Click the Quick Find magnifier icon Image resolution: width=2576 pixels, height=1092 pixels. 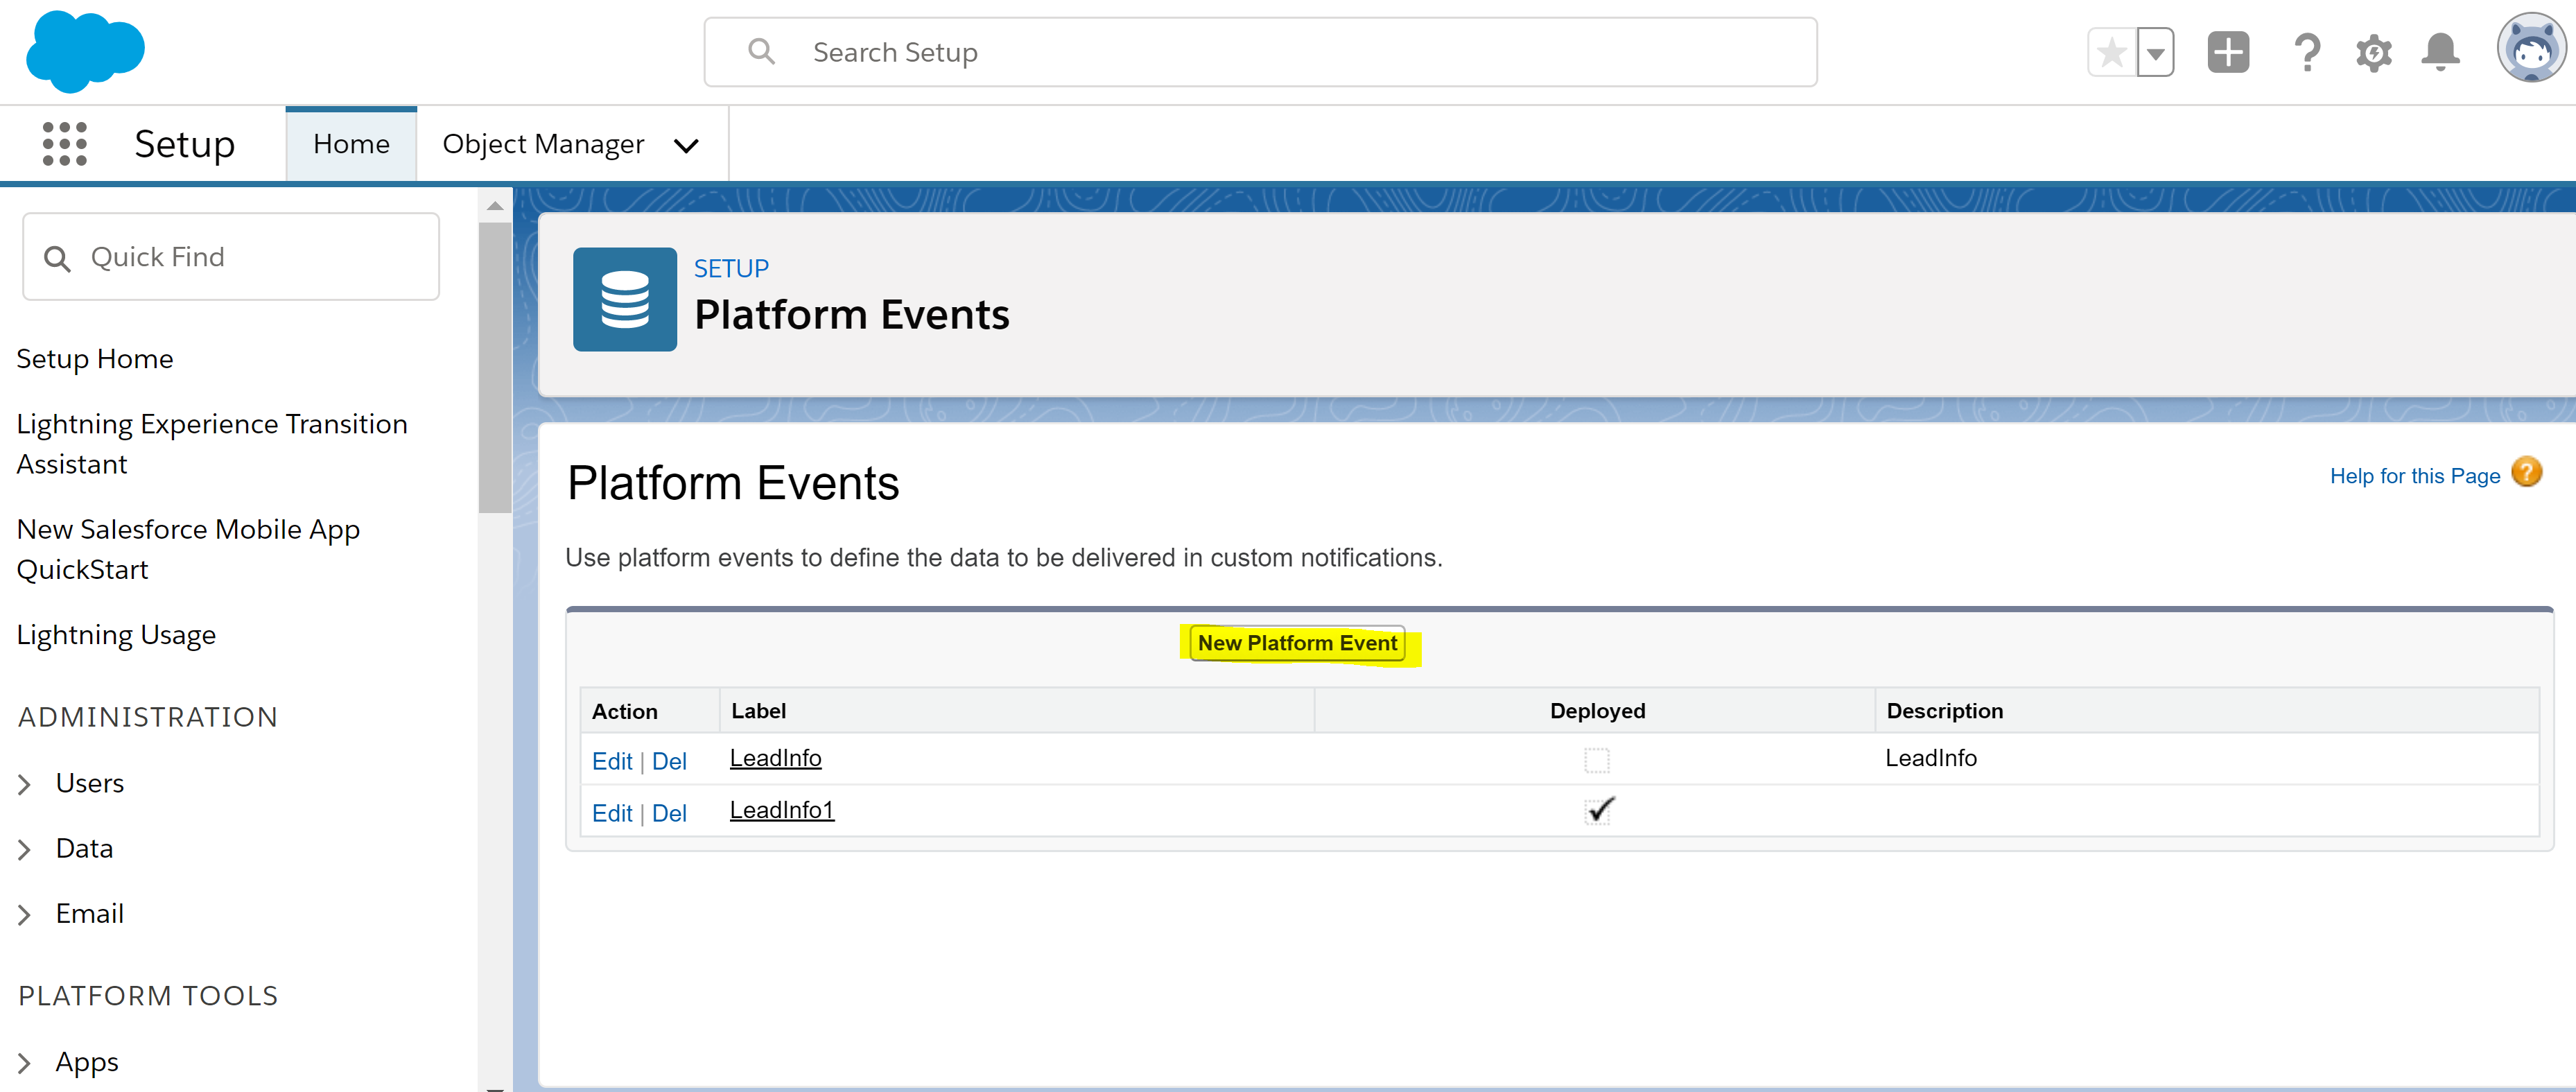pos(57,259)
